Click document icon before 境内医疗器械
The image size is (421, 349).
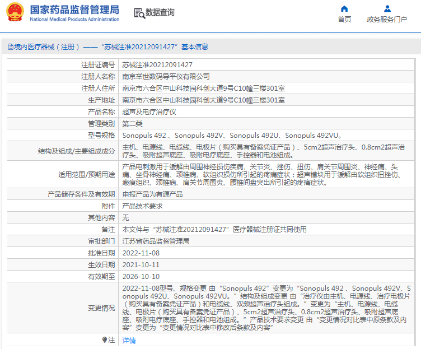tap(11, 47)
